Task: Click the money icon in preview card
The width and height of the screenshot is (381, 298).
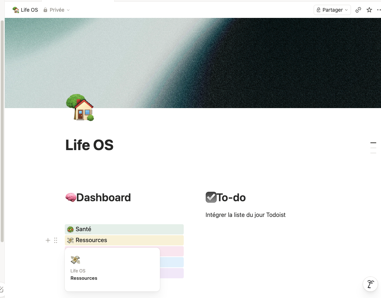Action: tap(75, 260)
